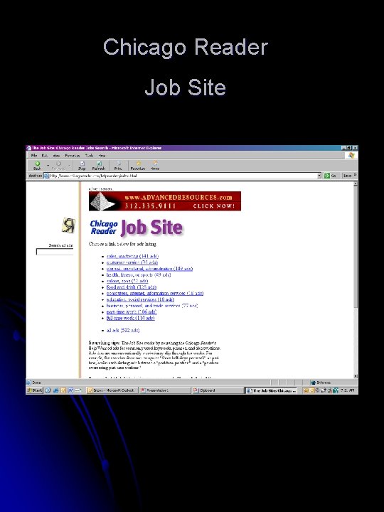Open the all ads (522 ads) link
The image size is (384, 512).
pos(123,331)
